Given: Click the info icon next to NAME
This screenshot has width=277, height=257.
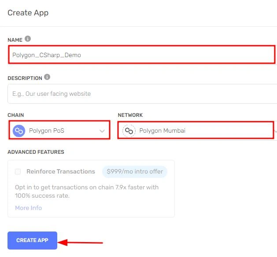Looking at the screenshot, I should click(28, 39).
